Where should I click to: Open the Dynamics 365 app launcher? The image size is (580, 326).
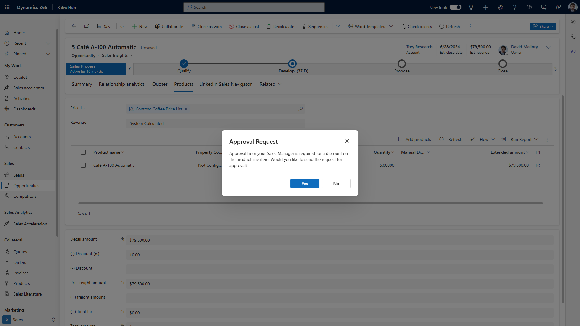(x=7, y=7)
